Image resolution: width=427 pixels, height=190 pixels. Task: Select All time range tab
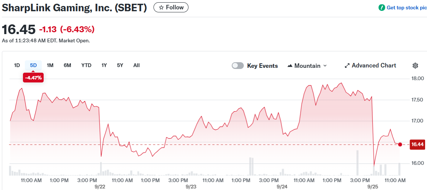tap(137, 66)
